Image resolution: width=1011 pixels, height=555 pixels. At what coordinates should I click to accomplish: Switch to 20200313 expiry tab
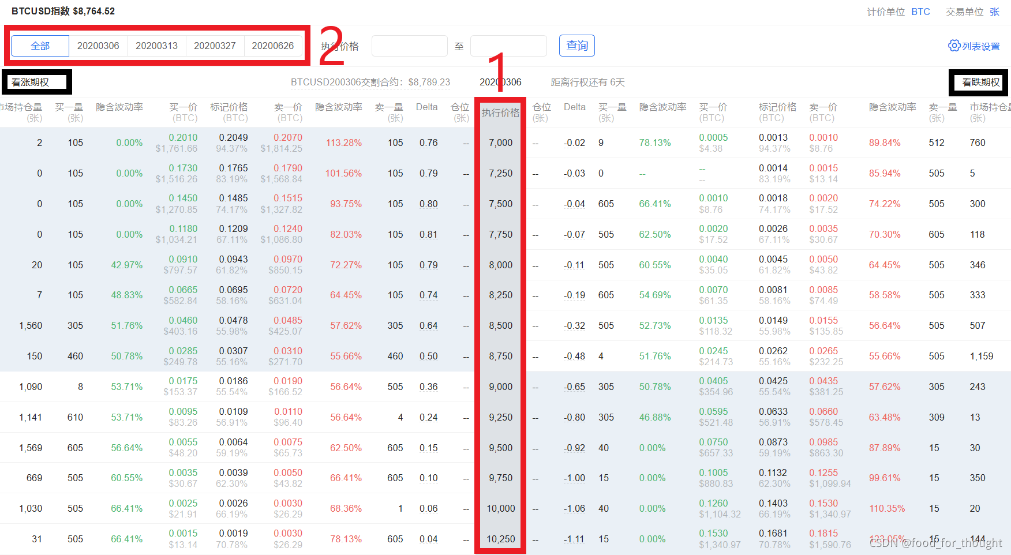coord(156,46)
